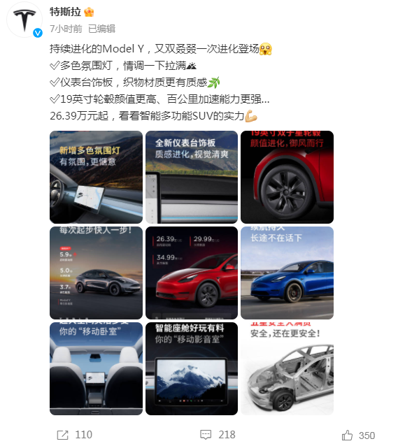Click the blue verified badge on avatar
The width and height of the screenshot is (405, 446).
point(38,33)
